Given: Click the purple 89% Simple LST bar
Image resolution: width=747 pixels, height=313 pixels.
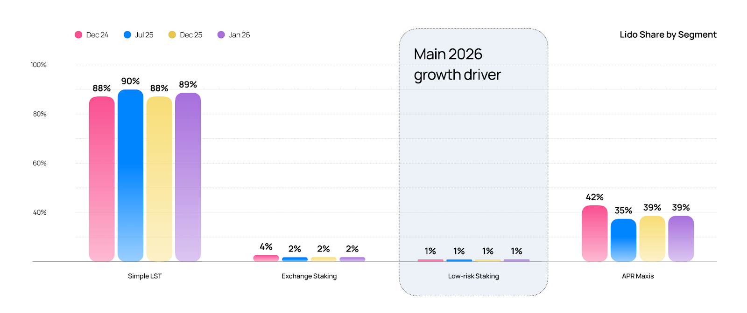Looking at the screenshot, I should pos(188,177).
